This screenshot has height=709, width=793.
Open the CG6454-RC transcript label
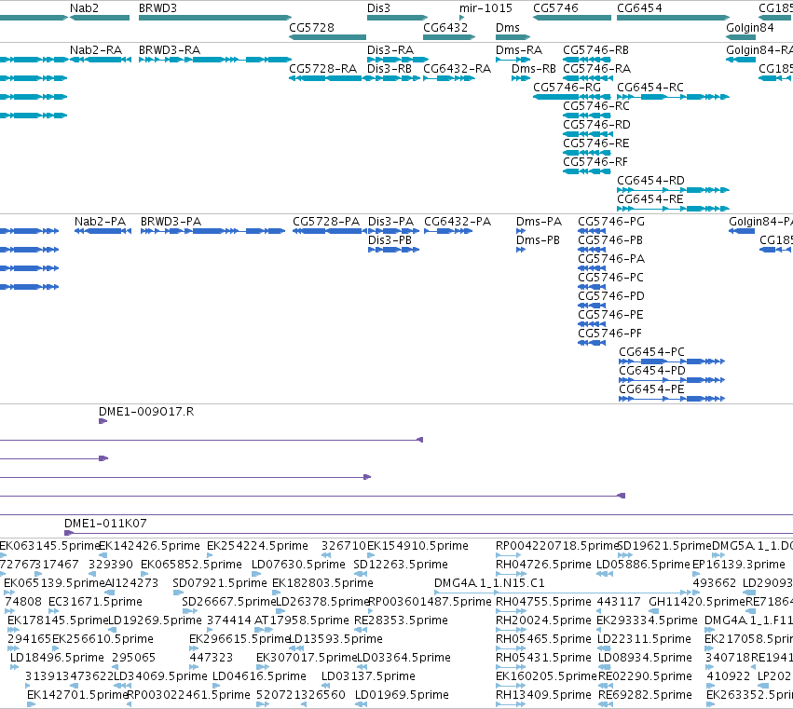click(x=649, y=88)
